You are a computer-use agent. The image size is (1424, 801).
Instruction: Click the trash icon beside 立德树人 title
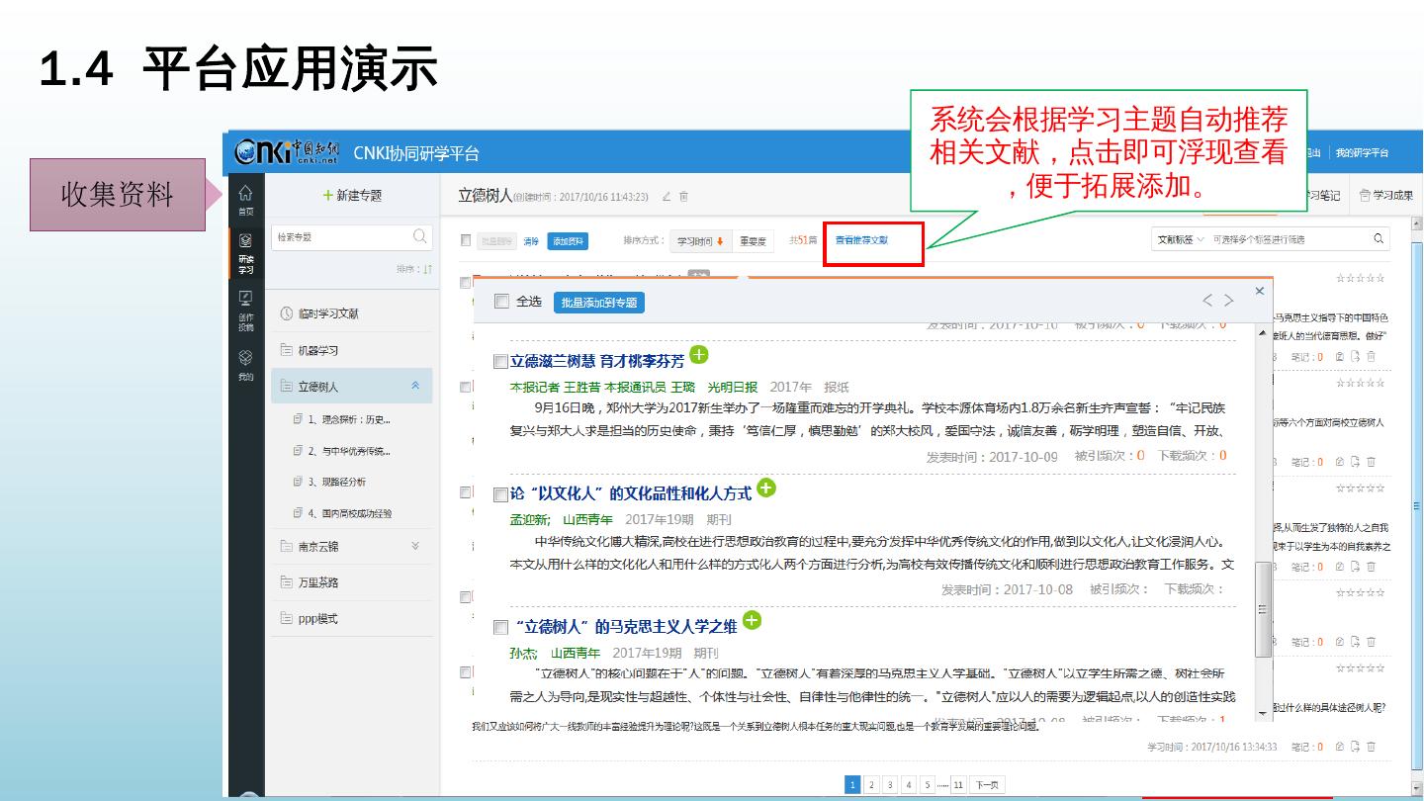[683, 197]
